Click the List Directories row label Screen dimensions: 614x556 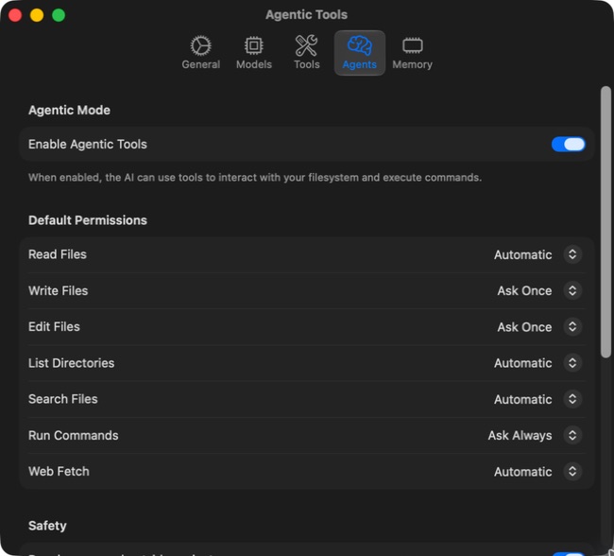tap(71, 363)
